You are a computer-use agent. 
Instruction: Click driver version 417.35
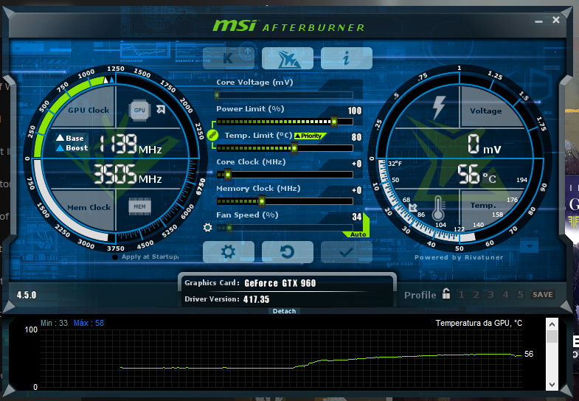pos(256,299)
